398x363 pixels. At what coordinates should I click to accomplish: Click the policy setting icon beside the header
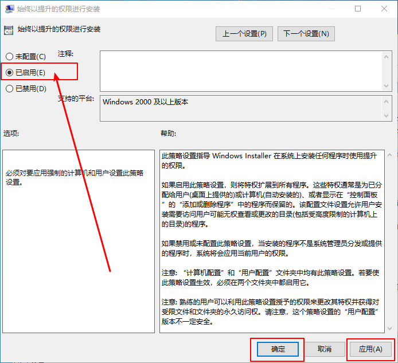click(x=9, y=30)
